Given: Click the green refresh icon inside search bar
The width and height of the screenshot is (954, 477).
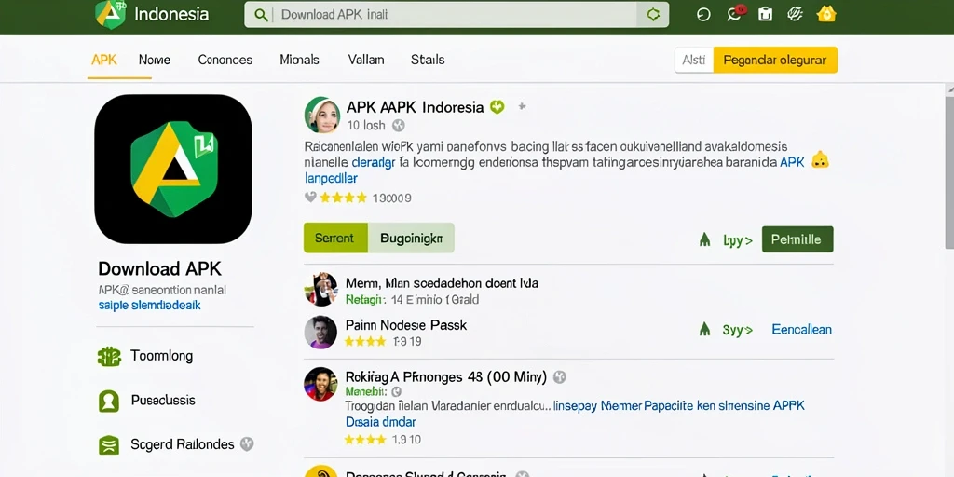Looking at the screenshot, I should click(x=653, y=15).
